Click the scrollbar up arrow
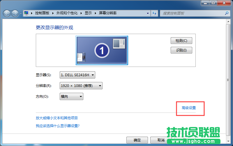233x146 pixels. click(228, 22)
